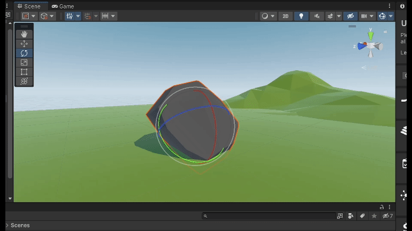Expand the Scenes folder

7,225
